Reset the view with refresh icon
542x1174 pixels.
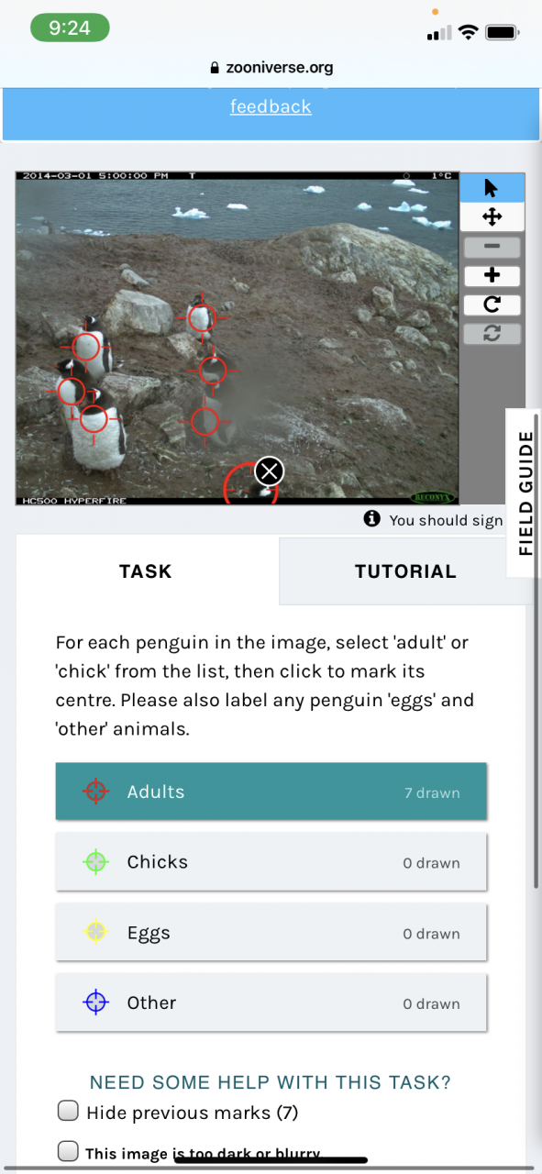coord(492,334)
